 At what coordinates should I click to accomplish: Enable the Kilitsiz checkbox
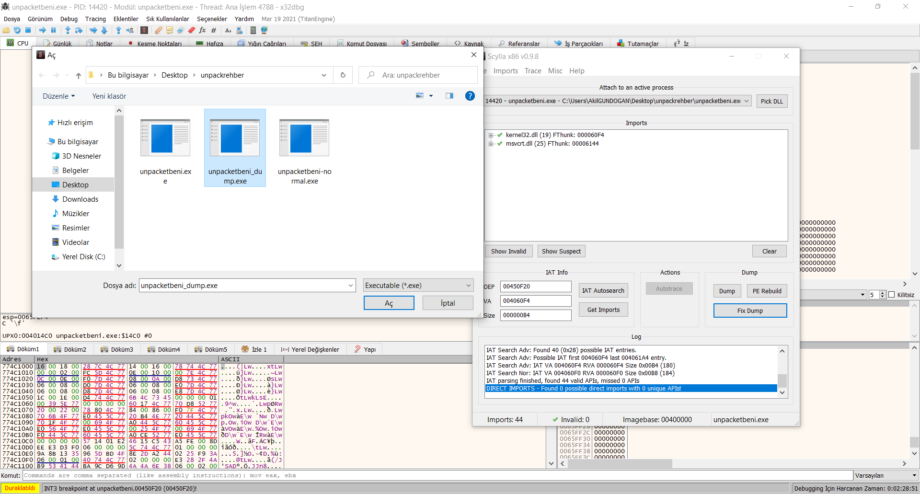[x=892, y=295]
